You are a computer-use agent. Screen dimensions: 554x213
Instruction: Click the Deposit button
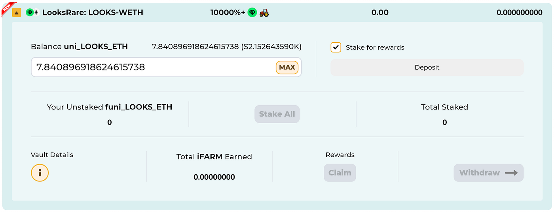[427, 67]
